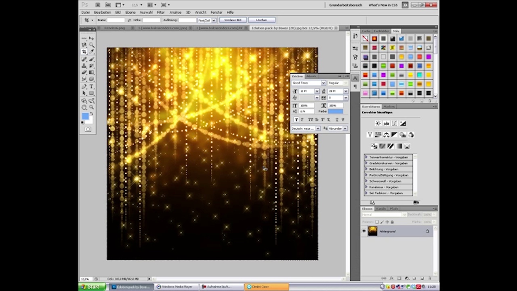The image size is (517, 291).
Task: Open the font size 12 Pt dropdown
Action: (317, 91)
